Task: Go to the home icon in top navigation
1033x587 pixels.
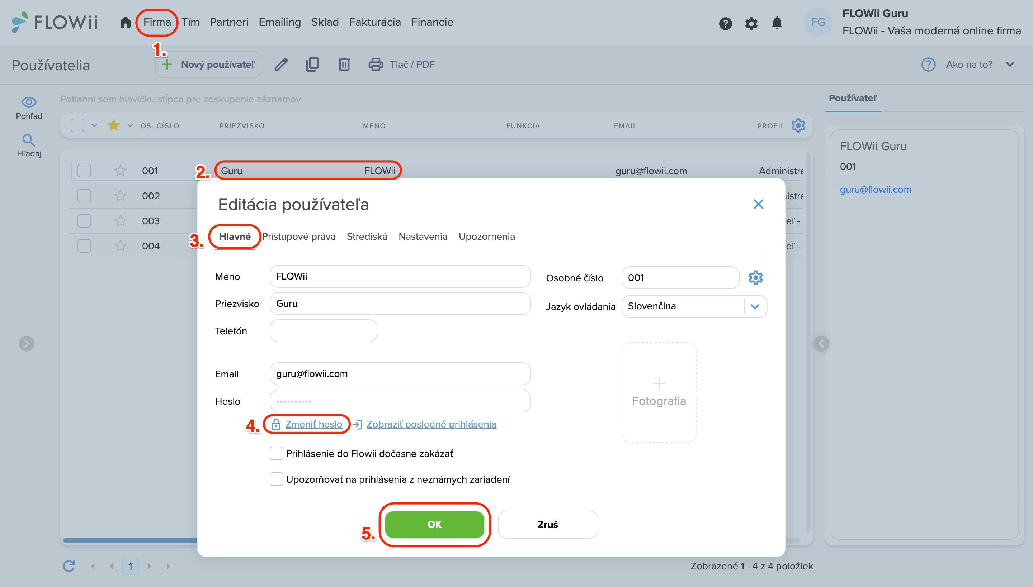Action: tap(126, 22)
